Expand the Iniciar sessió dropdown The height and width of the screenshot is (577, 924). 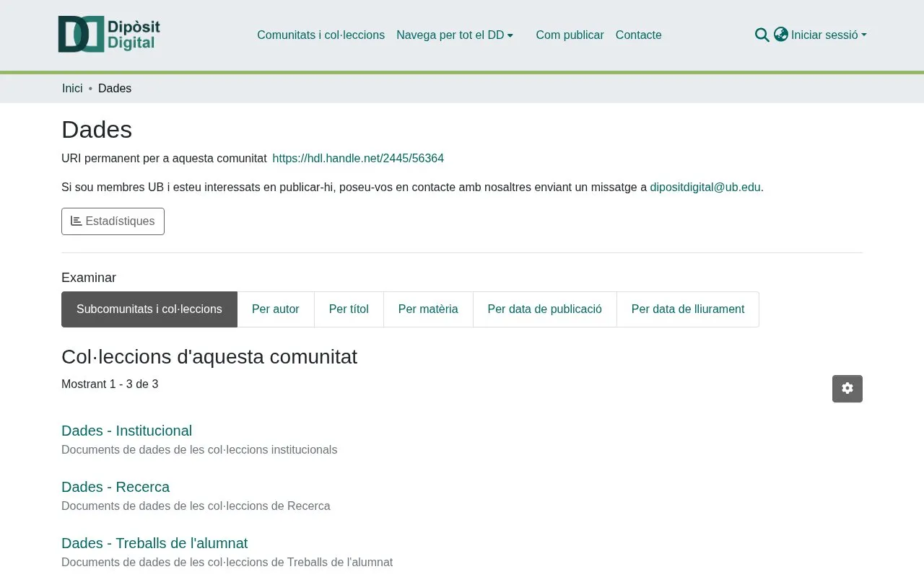coord(829,35)
